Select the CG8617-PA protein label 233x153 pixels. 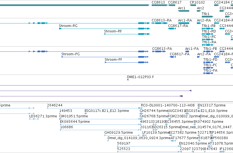[x=180, y=54]
